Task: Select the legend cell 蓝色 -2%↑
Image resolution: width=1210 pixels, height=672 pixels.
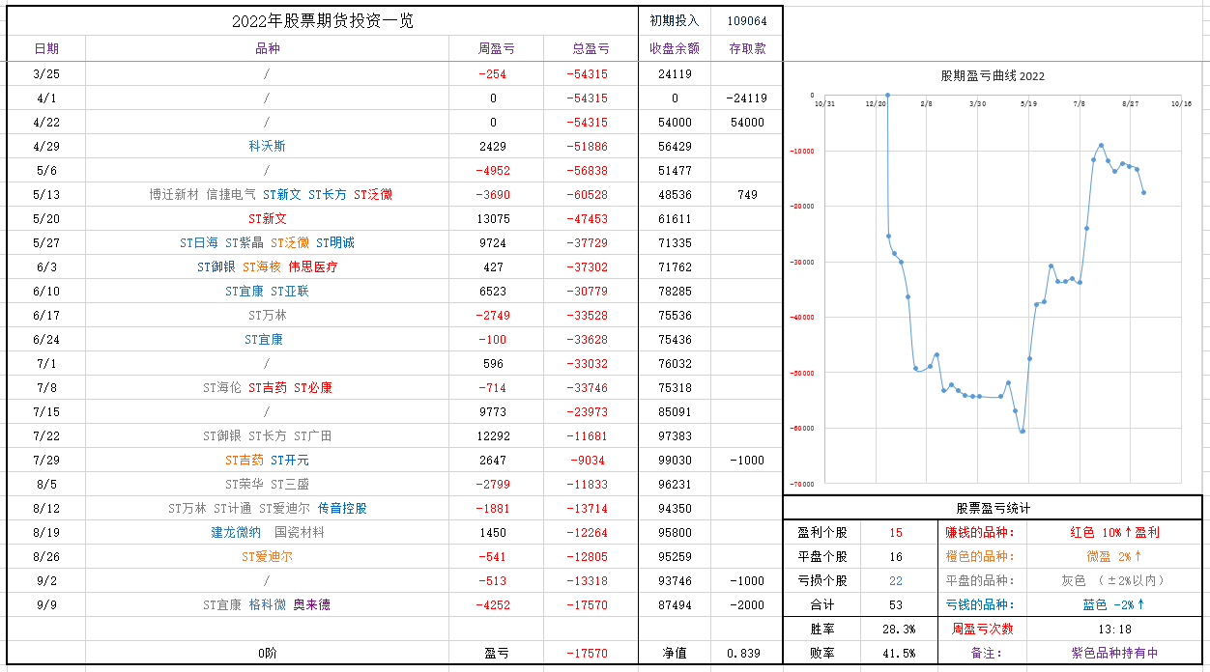Action: pos(1114,605)
